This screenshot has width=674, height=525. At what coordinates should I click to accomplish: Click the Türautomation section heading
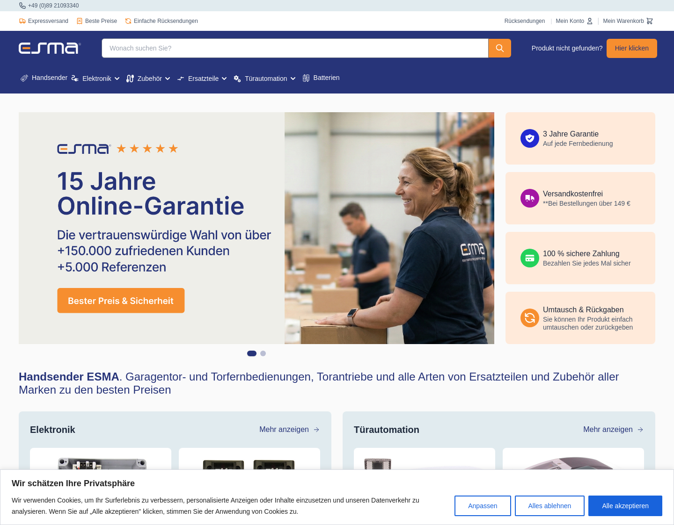pos(387,430)
